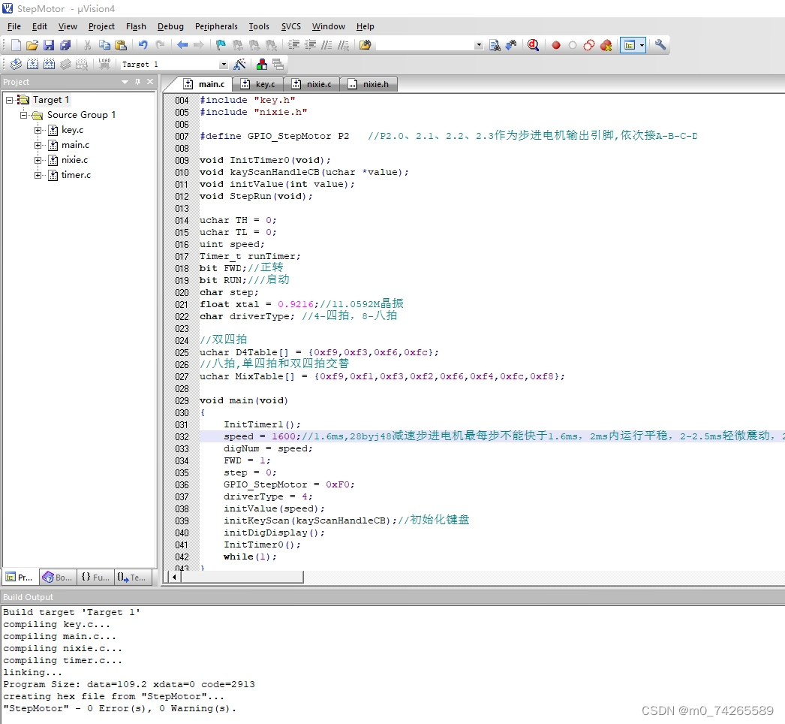Open Target Options magic wand icon
This screenshot has width=785, height=724.
[240, 64]
